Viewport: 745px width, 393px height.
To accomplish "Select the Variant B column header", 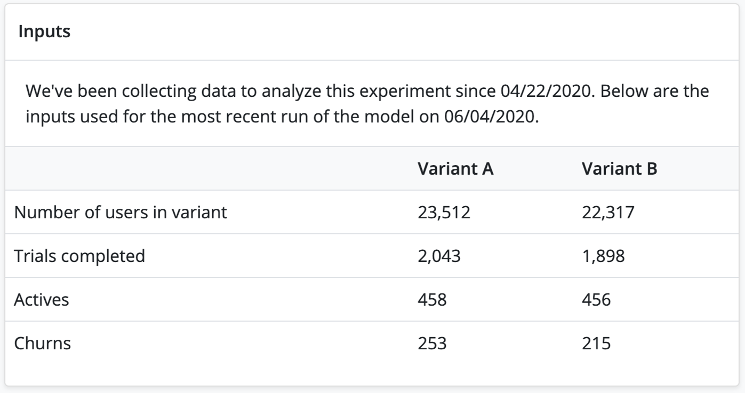I will pos(619,169).
